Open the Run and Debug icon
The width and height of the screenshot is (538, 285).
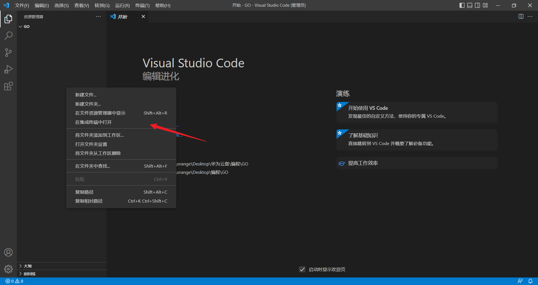coord(8,69)
